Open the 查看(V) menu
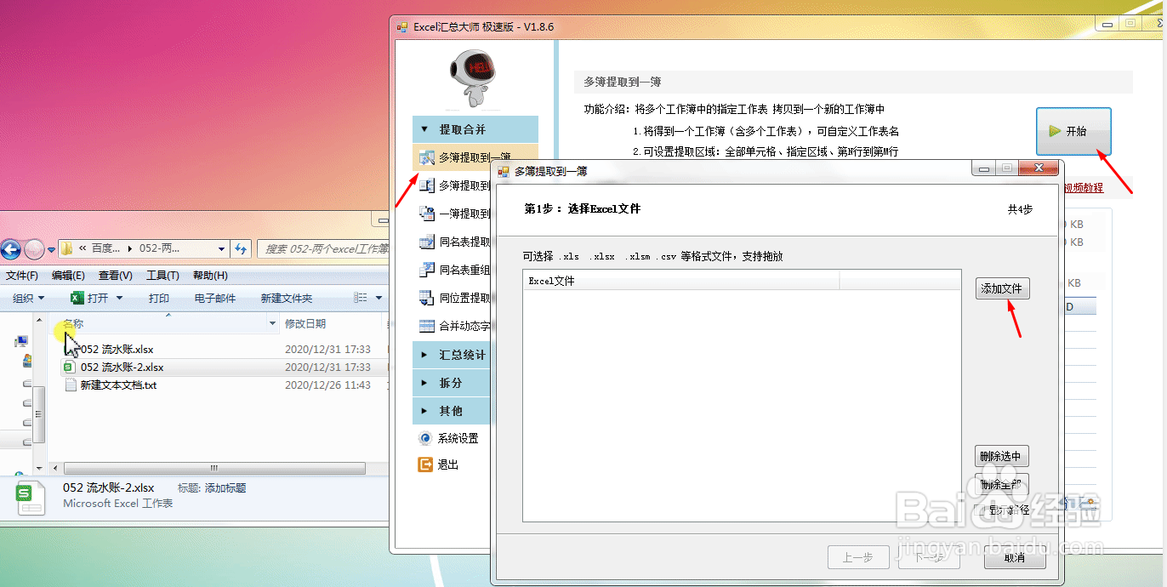The width and height of the screenshot is (1167, 587). [x=115, y=276]
